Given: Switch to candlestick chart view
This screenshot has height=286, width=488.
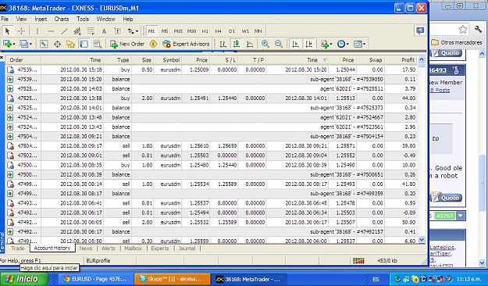Looking at the screenshot, I should tap(237, 44).
